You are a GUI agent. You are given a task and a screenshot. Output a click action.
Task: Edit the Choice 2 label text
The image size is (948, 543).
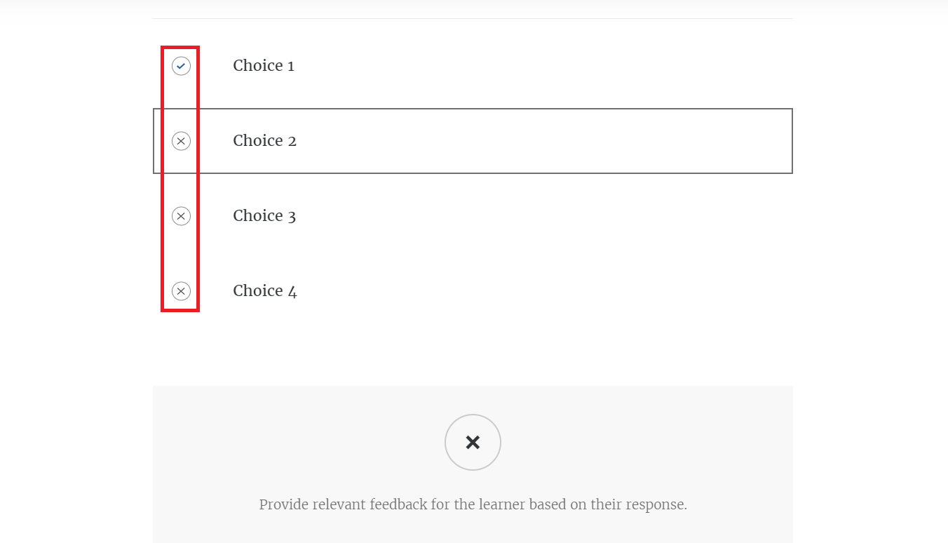click(264, 141)
